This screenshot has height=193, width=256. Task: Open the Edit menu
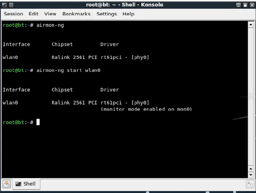pos(34,14)
